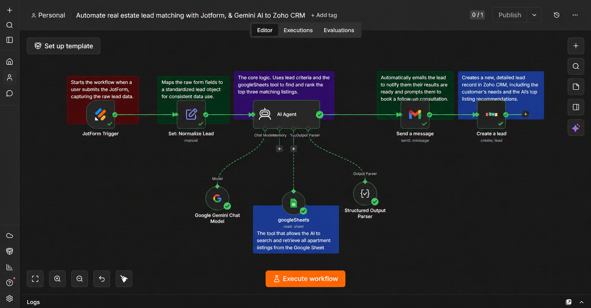
Task: Click the workflow title text
Action: (x=191, y=15)
